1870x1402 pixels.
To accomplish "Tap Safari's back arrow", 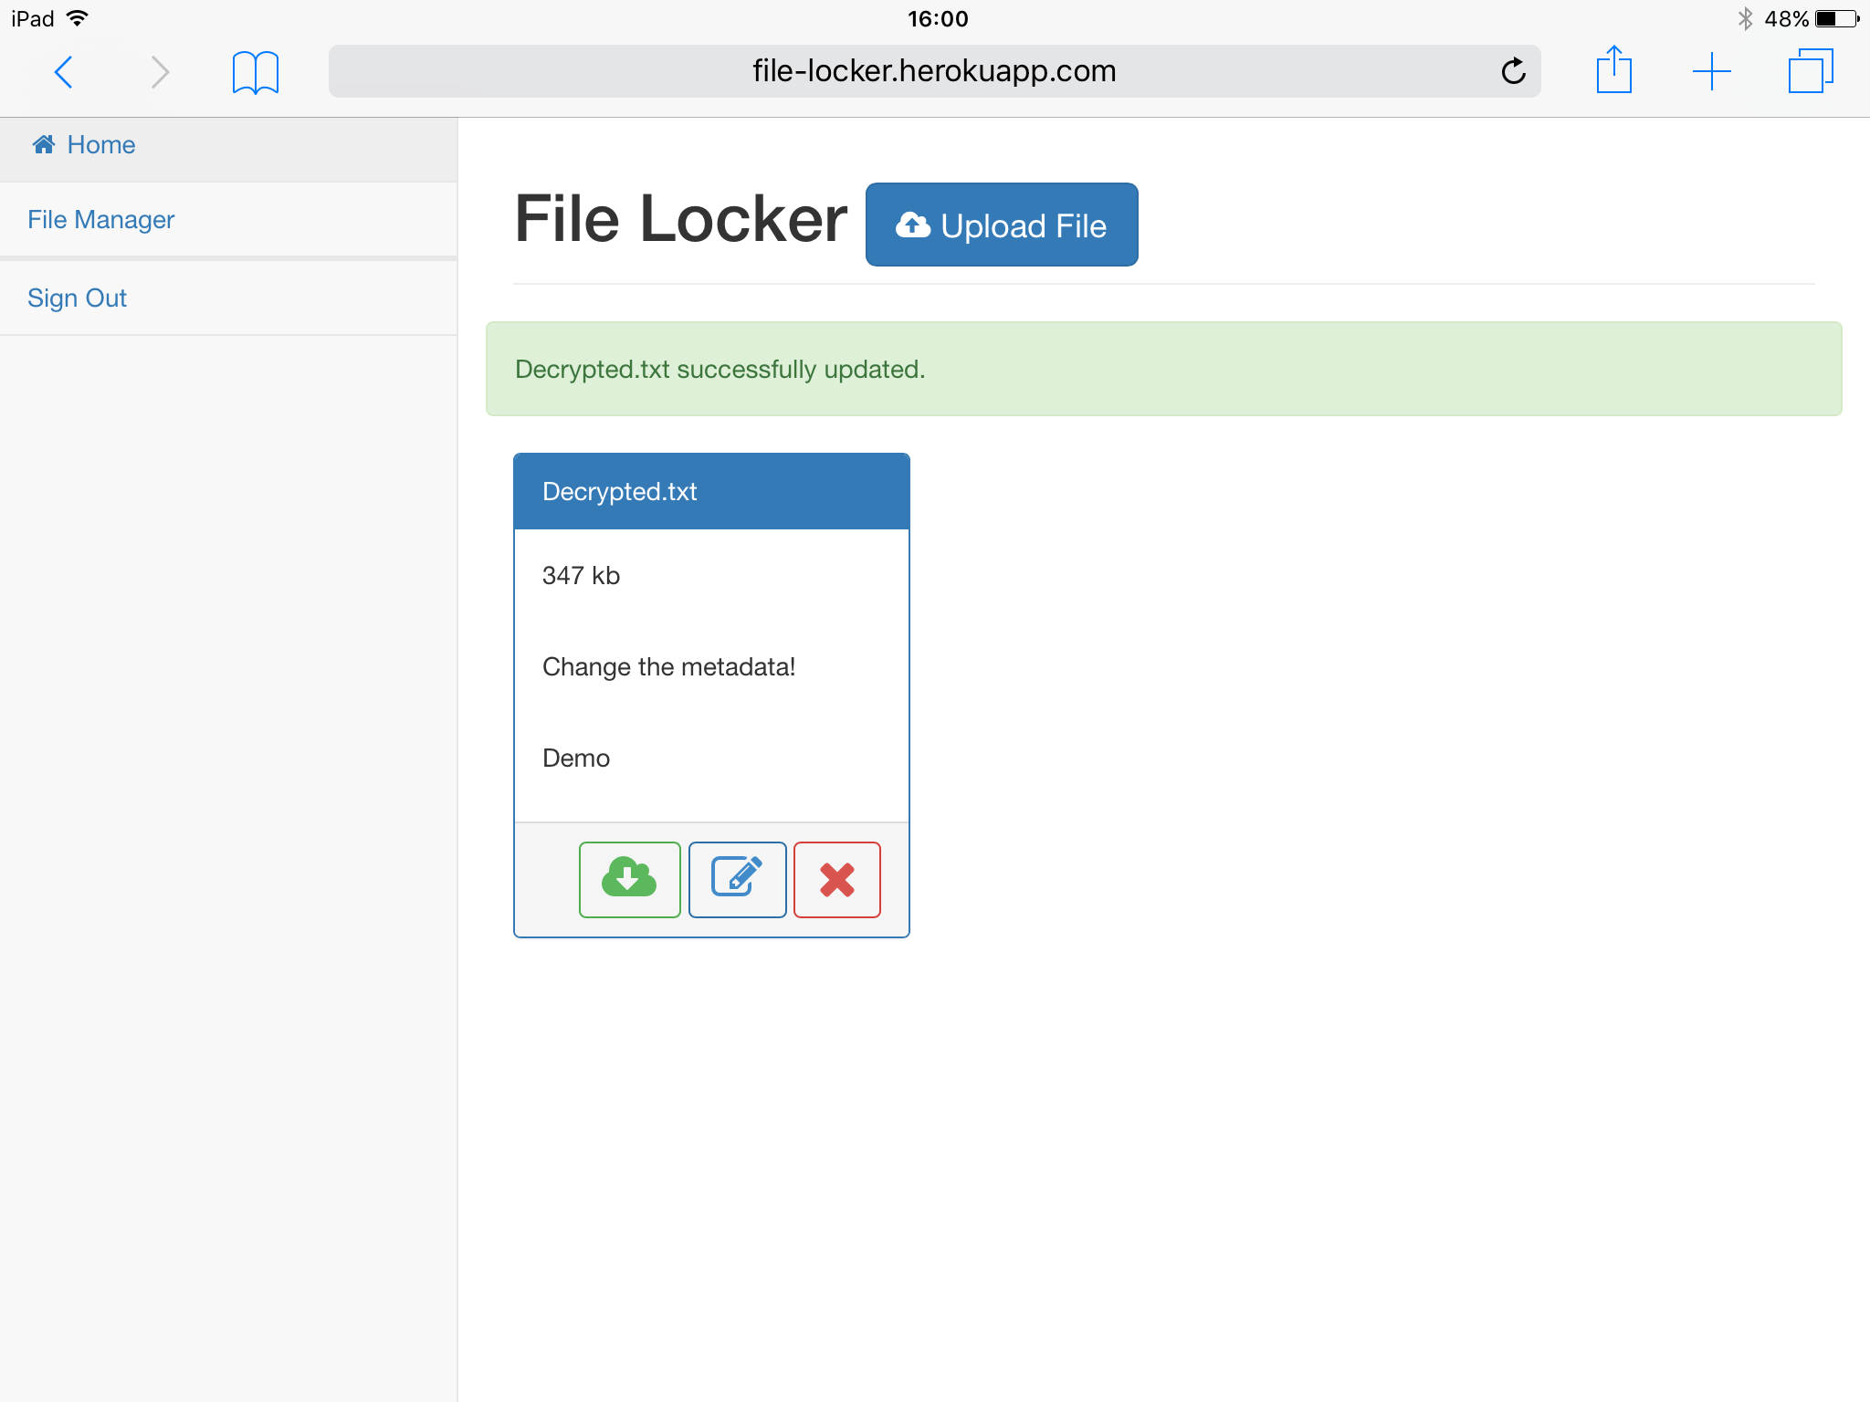I will pyautogui.click(x=64, y=71).
